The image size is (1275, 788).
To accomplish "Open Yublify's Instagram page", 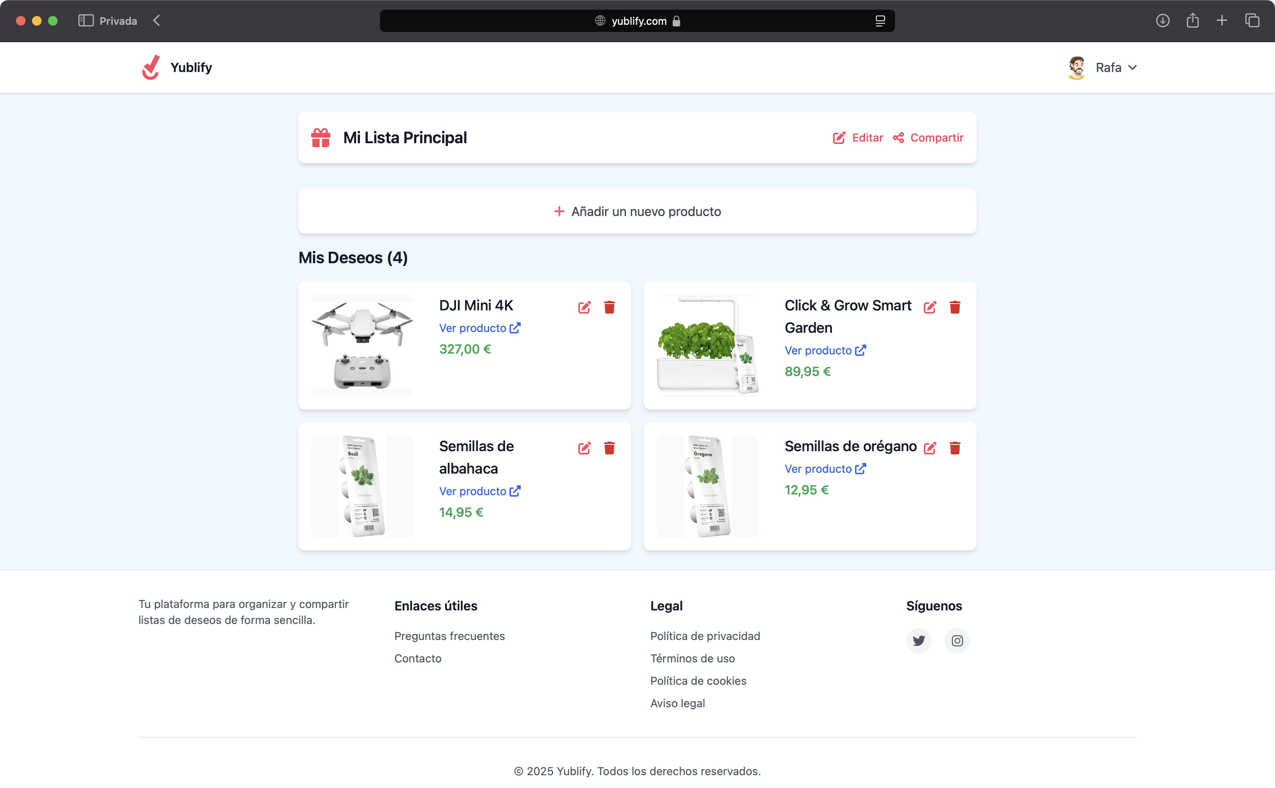I will (x=957, y=640).
